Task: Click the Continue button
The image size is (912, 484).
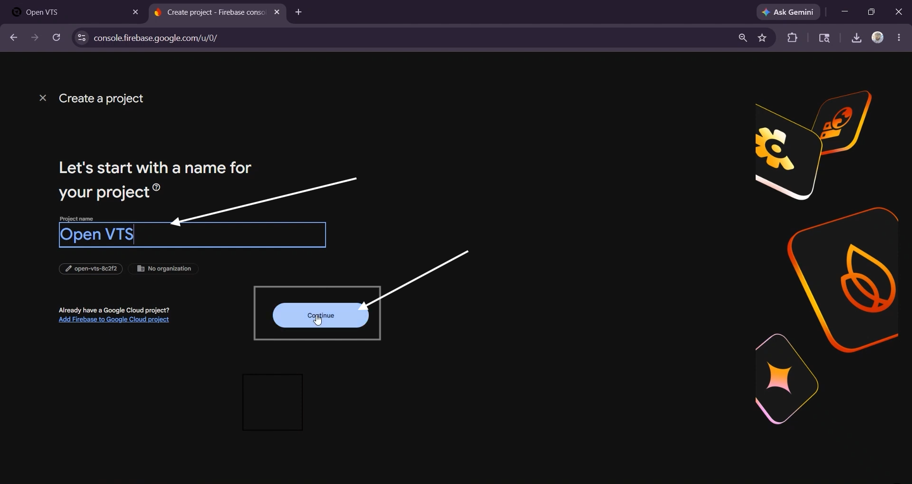Action: click(321, 315)
